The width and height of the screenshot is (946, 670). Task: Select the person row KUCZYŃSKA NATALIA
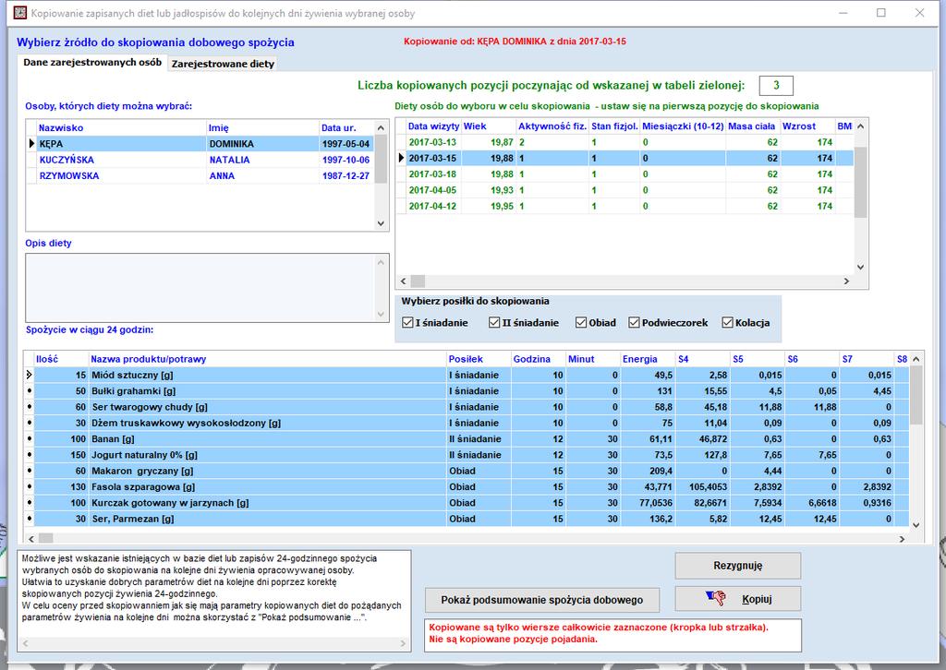200,160
